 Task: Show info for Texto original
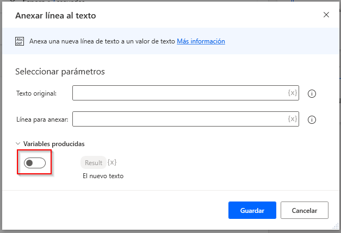coord(312,93)
